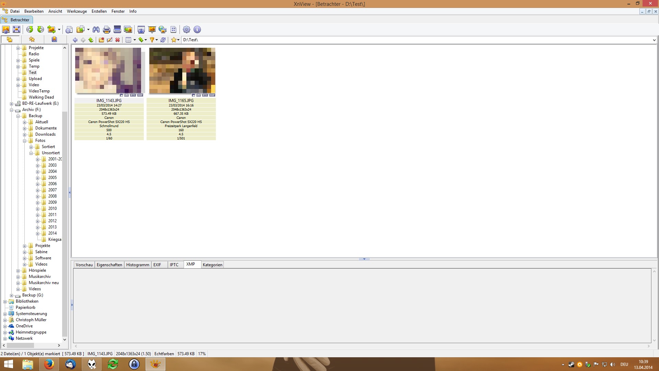
Task: Open the address path combo box dropdown
Action: coord(654,40)
